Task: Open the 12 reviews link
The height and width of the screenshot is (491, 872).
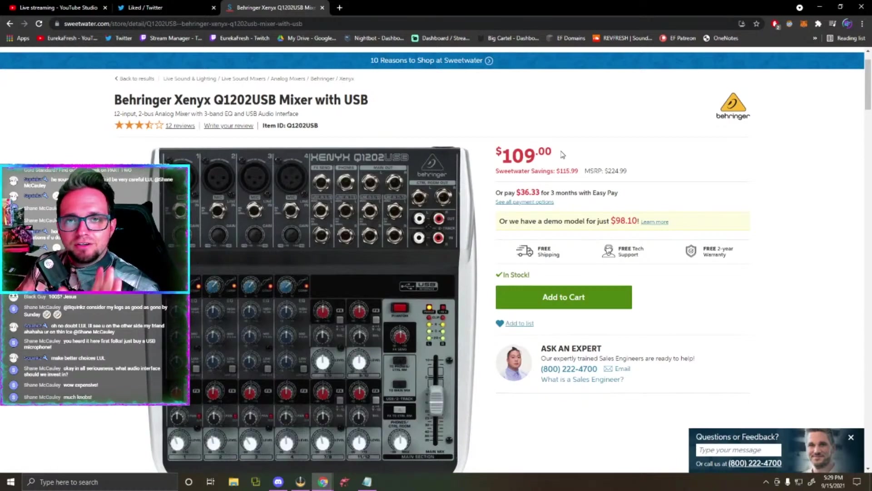Action: point(180,126)
